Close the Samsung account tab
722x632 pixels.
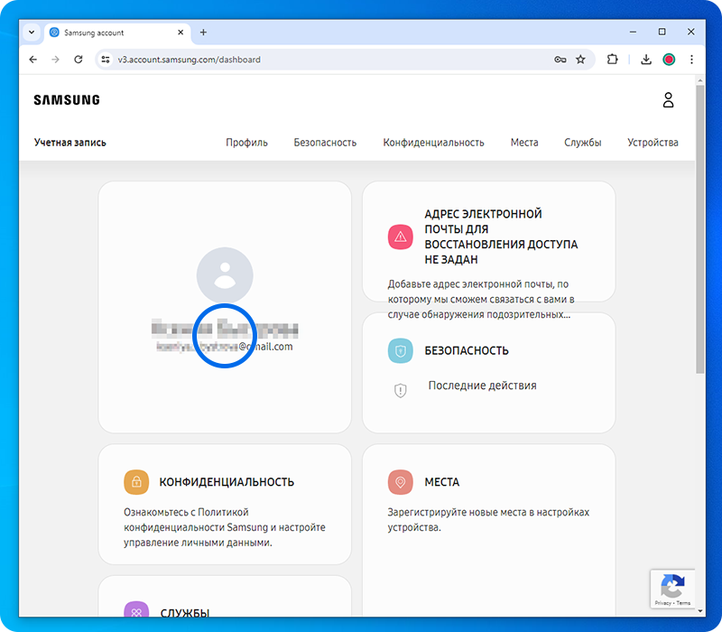click(x=180, y=33)
